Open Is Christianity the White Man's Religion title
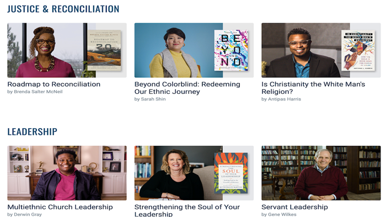Image resolution: width=386 pixels, height=217 pixels. [x=313, y=88]
